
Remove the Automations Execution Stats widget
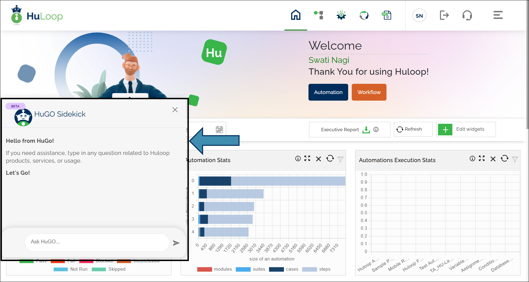click(493, 159)
